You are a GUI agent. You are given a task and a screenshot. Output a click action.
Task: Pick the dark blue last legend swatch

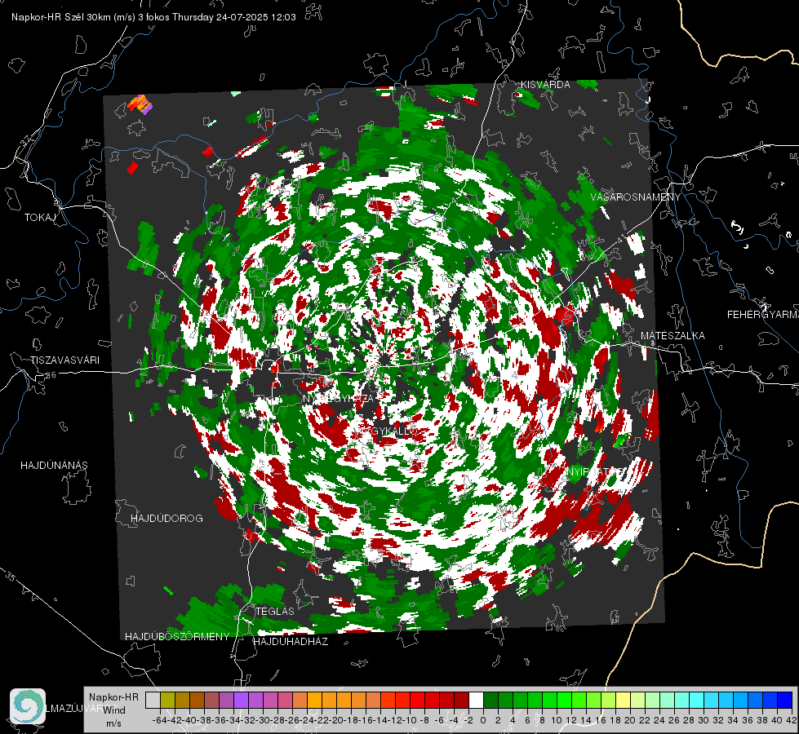(785, 701)
